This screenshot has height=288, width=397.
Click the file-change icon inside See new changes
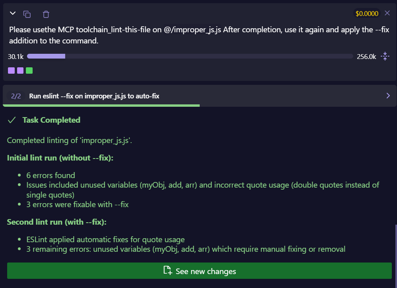click(x=167, y=271)
